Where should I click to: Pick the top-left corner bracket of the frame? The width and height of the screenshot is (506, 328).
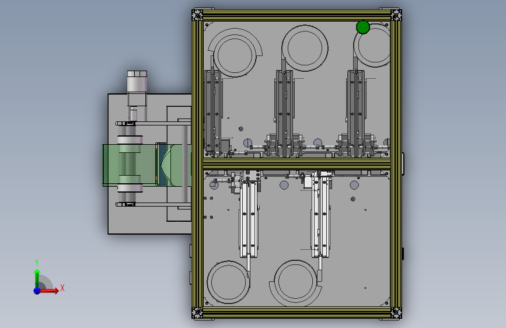197,15
